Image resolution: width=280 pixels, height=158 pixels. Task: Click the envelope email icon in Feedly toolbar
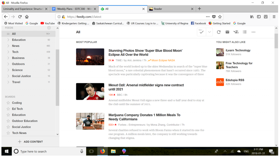point(227,32)
